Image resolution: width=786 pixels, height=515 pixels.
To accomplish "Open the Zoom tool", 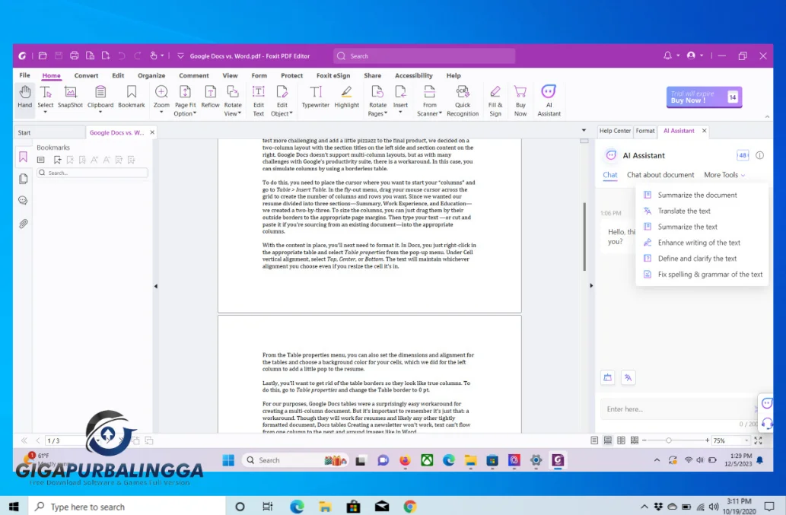I will [x=161, y=99].
